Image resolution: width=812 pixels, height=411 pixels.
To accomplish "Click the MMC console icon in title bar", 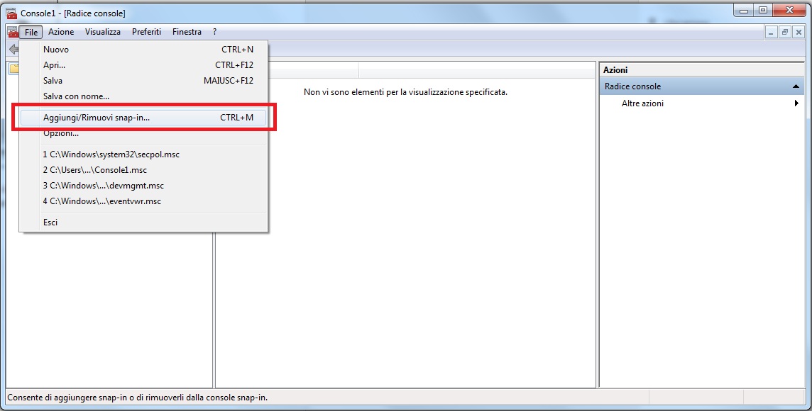I will [x=11, y=13].
